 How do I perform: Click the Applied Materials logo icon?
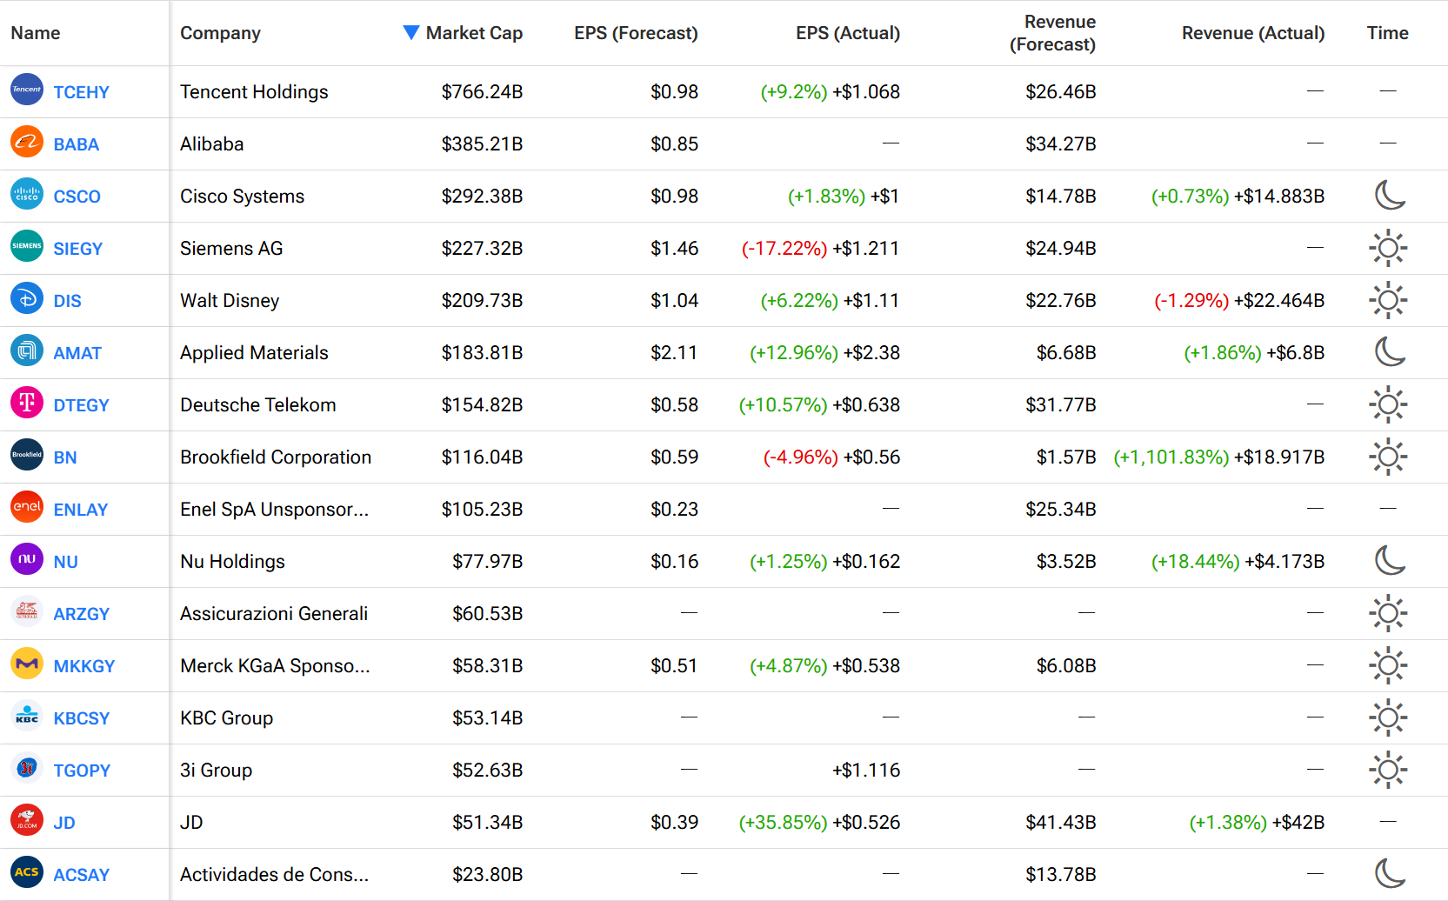pos(27,350)
